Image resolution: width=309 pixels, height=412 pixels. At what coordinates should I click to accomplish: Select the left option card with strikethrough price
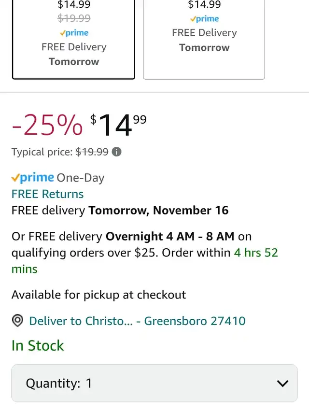(x=73, y=39)
